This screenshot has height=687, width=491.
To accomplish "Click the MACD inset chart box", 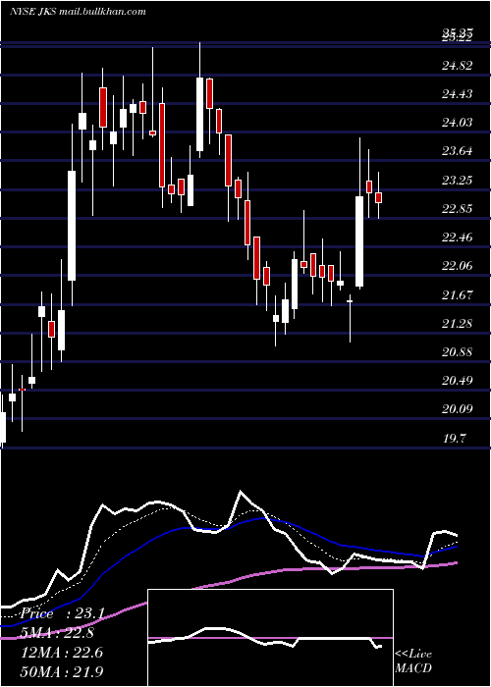I will 270,638.
